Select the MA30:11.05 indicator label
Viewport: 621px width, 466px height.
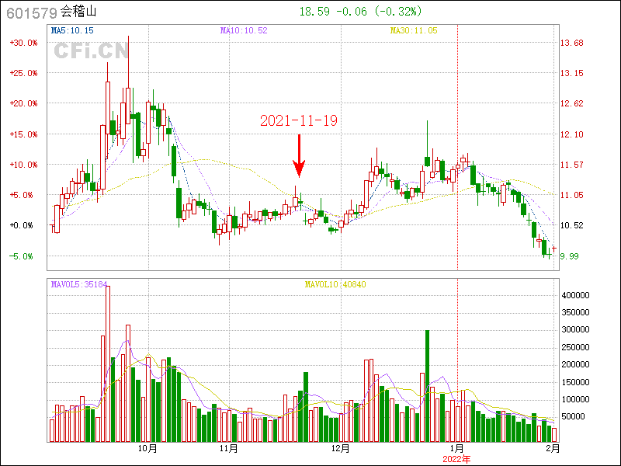pos(414,30)
